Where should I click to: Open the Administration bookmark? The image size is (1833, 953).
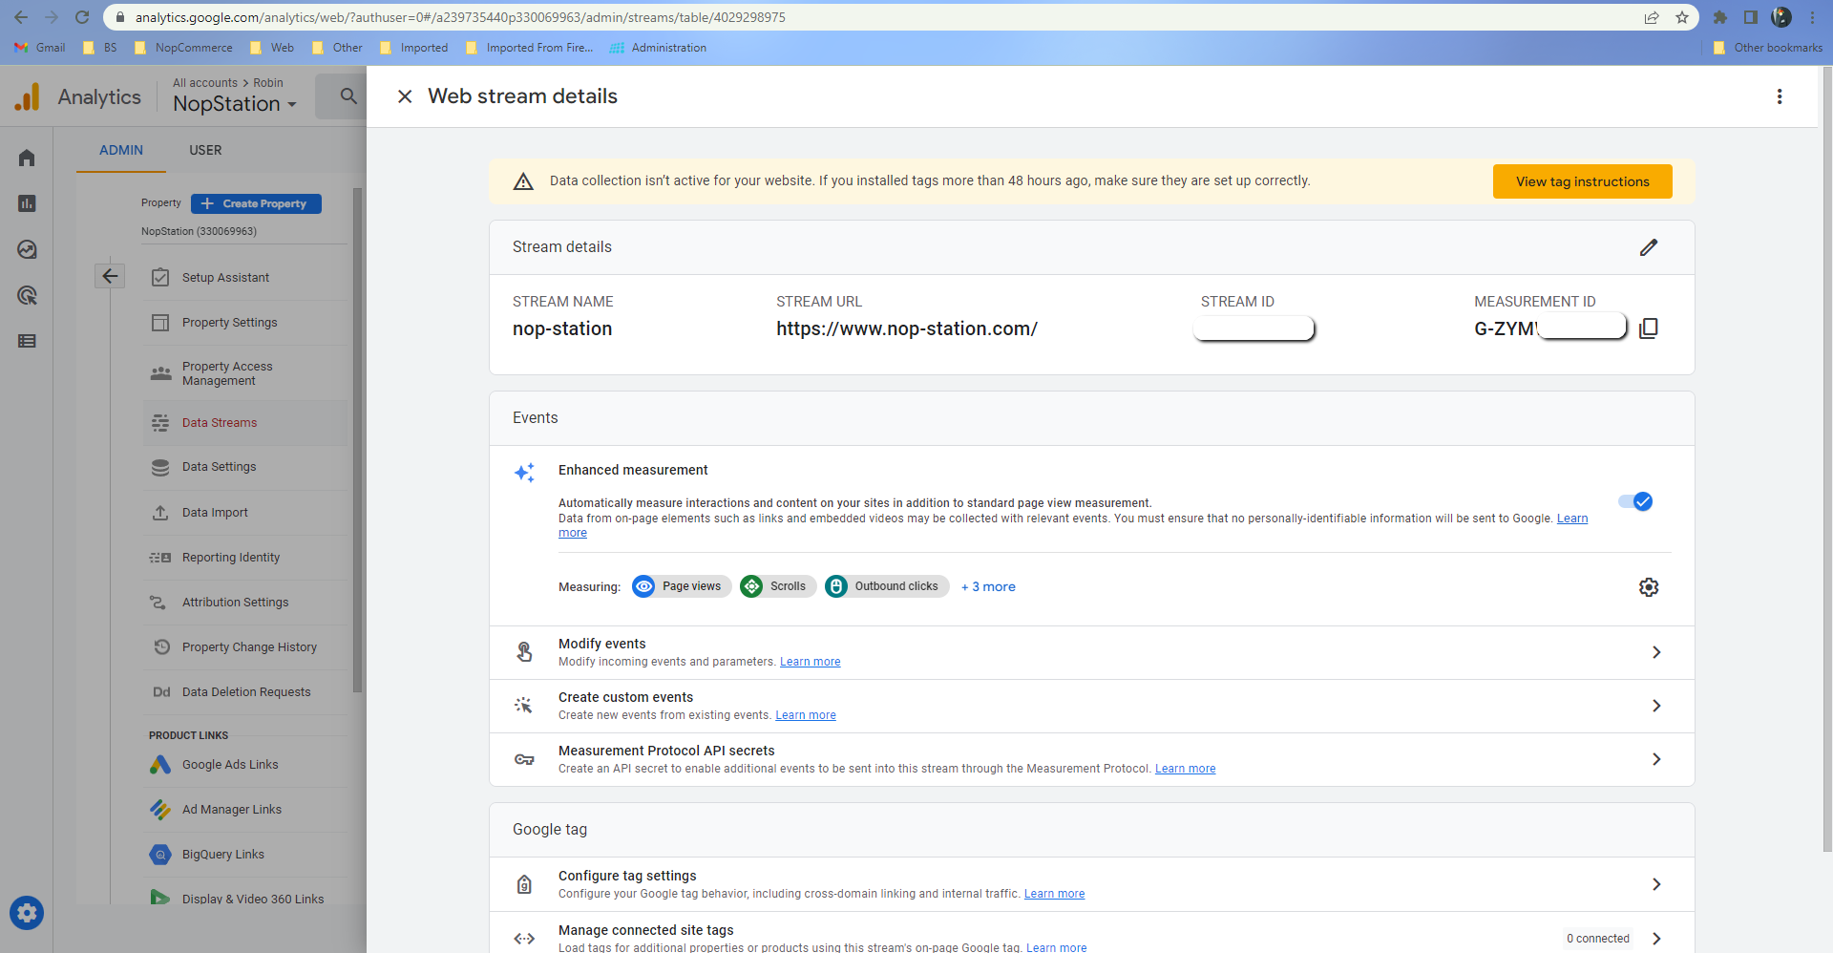659,48
